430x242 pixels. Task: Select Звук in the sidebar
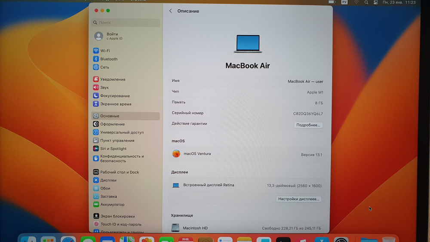pos(101,87)
